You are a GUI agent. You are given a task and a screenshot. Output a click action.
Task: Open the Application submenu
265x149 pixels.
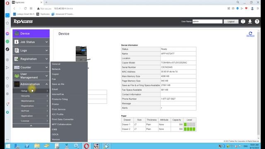(31, 116)
